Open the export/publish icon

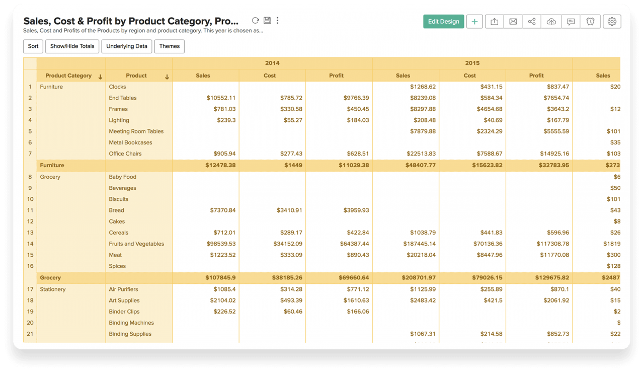click(x=494, y=21)
